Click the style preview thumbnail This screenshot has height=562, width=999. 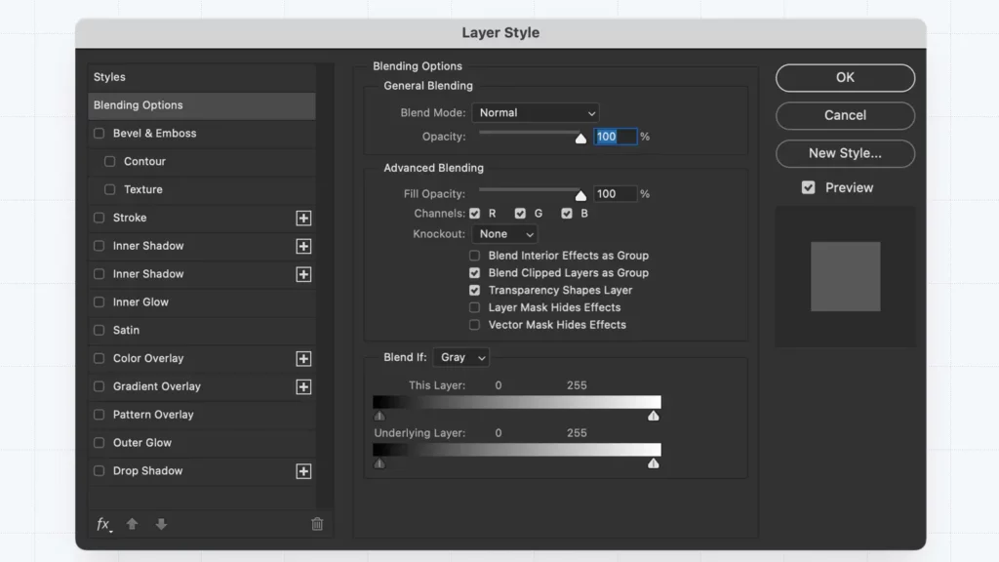coord(846,276)
